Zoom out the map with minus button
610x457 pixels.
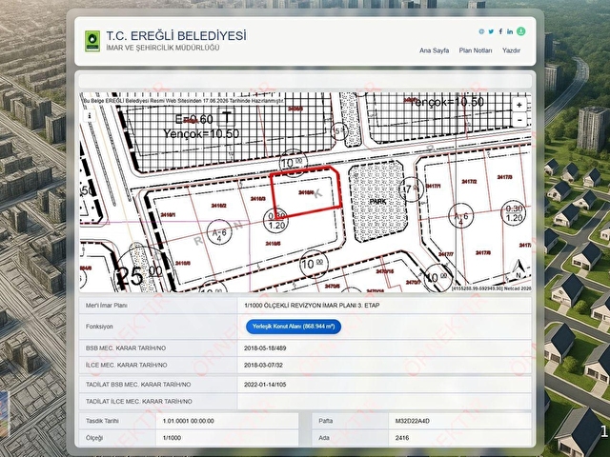pyautogui.click(x=519, y=120)
